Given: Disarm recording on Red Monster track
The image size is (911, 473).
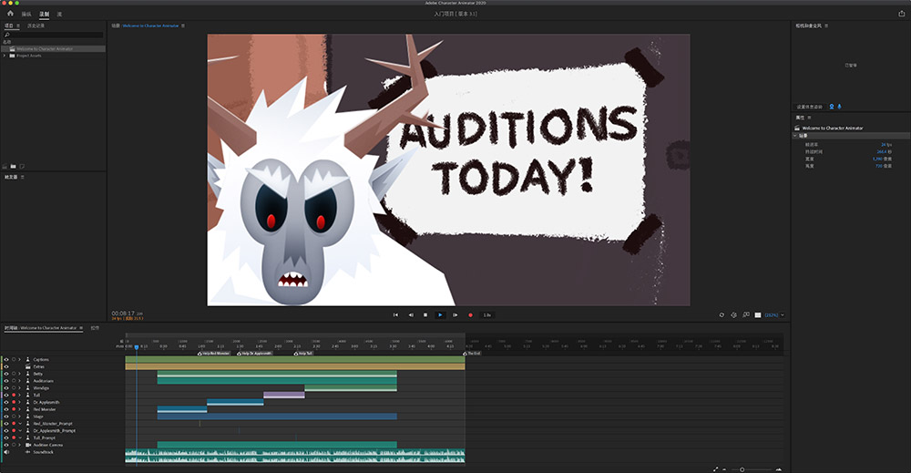Looking at the screenshot, I should pyautogui.click(x=14, y=409).
